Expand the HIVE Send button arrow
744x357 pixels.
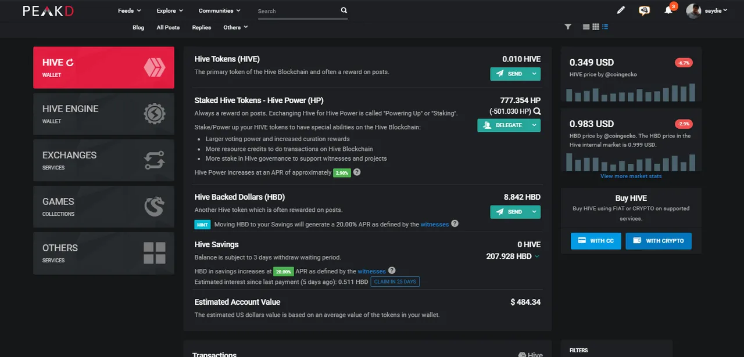(534, 74)
